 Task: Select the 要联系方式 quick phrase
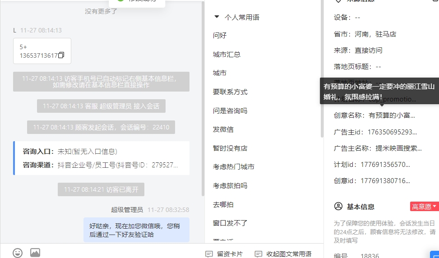[230, 92]
